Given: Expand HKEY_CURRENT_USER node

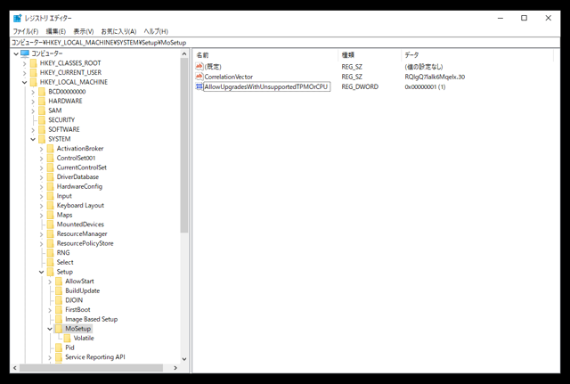Looking at the screenshot, I should pyautogui.click(x=24, y=73).
